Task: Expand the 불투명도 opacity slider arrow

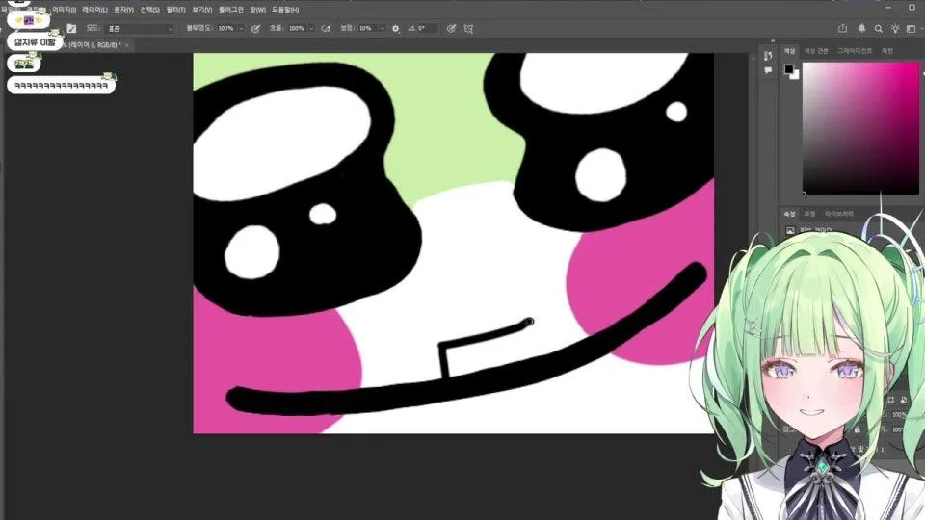Action: click(241, 28)
